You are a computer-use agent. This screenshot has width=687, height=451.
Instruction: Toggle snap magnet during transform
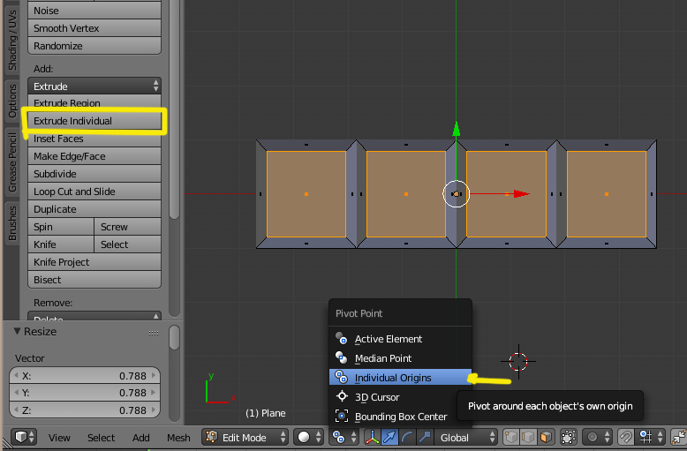(x=626, y=437)
